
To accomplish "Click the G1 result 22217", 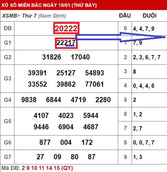I will [66, 43].
